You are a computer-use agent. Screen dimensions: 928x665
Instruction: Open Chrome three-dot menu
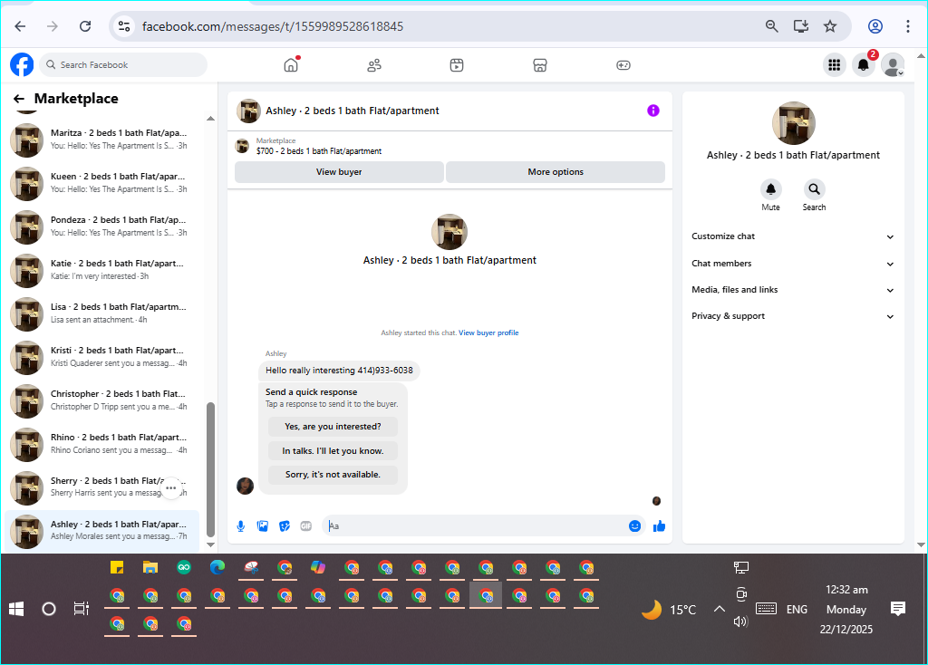pos(908,26)
